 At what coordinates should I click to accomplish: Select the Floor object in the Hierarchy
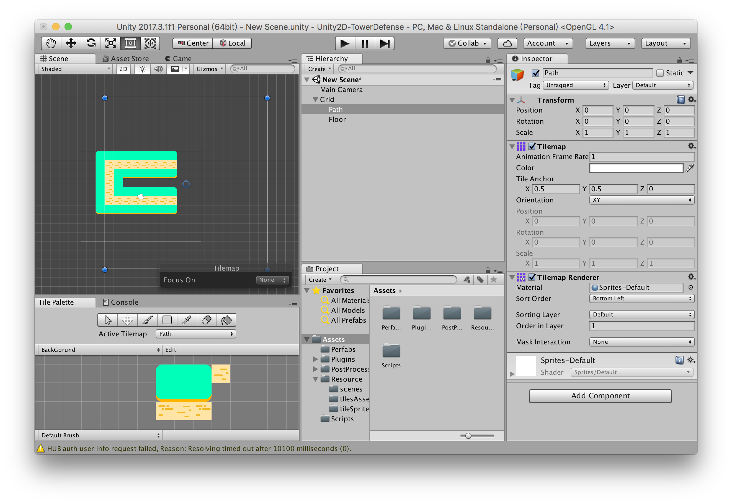(x=337, y=119)
